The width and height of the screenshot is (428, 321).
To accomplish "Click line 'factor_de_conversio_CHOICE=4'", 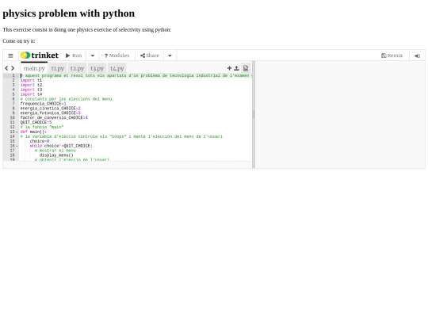I will 54,117.
